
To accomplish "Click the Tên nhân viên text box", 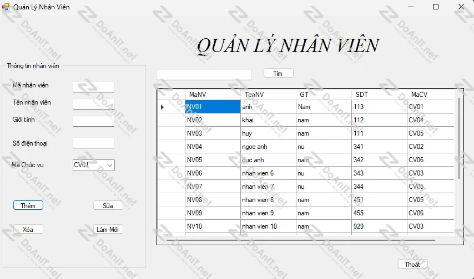I will coord(93,104).
